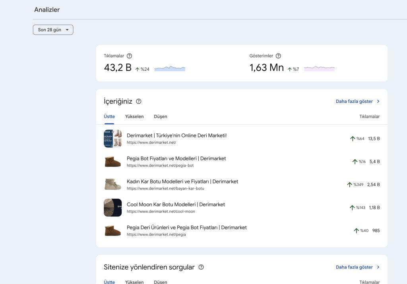The image size is (407, 284).
Task: Click the Cool Moon Kar Botu thumbnail
Action: (x=113, y=208)
